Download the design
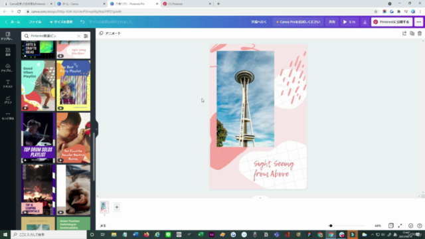The height and width of the screenshot is (239, 425). (x=365, y=22)
